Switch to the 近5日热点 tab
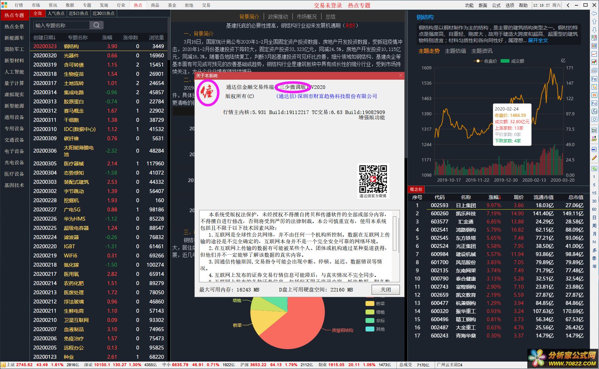 click(x=78, y=13)
